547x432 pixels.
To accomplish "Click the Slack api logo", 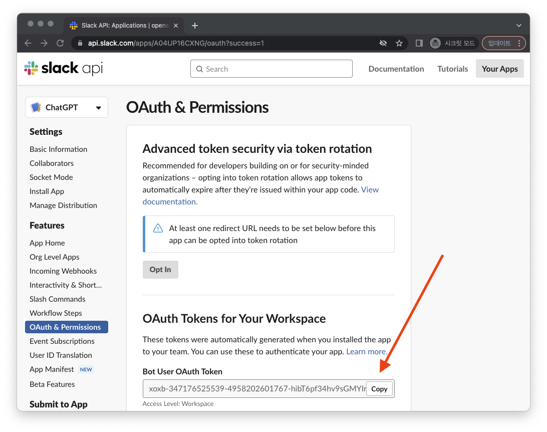I will coord(64,68).
